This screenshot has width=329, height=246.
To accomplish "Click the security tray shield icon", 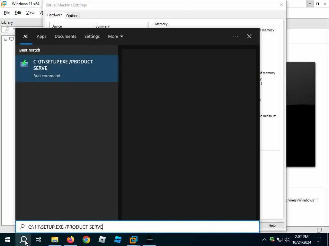I will pos(272,240).
